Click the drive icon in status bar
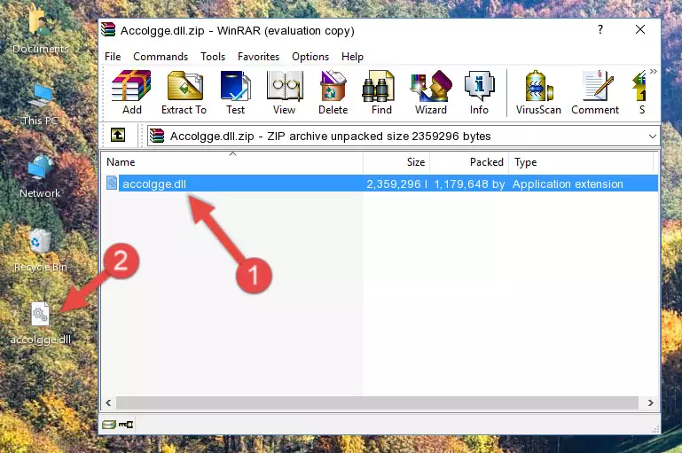Viewport: 682px width, 453px height. (x=109, y=425)
